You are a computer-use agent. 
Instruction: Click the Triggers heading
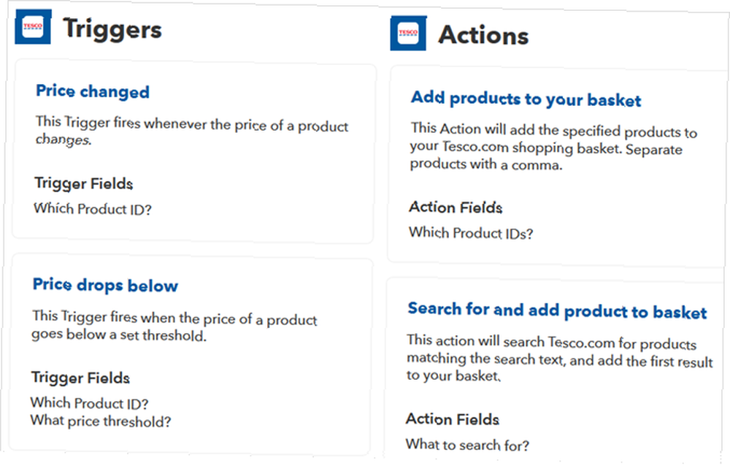(x=112, y=29)
